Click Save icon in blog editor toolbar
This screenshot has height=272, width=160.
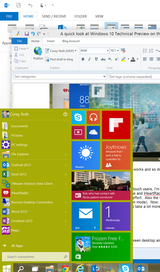[26, 34]
